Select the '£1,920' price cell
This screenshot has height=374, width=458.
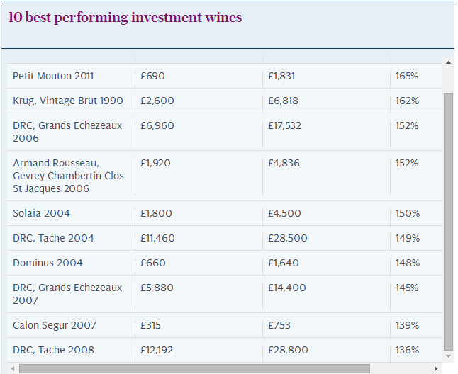pos(199,176)
